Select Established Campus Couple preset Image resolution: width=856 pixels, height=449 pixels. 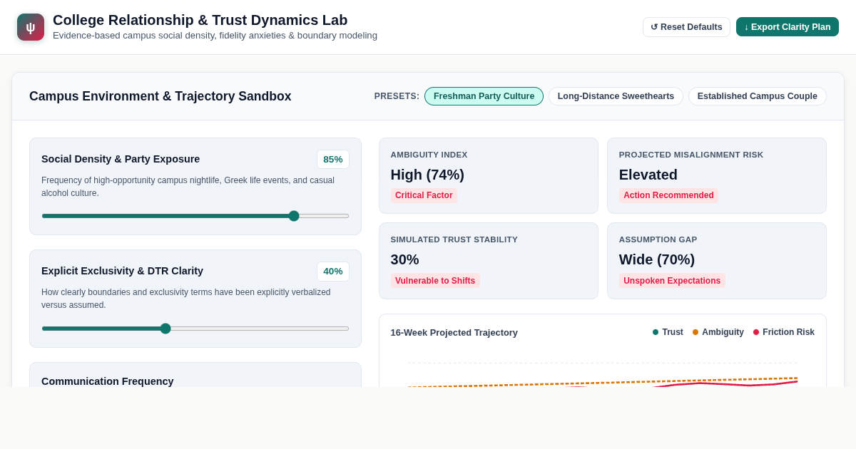coord(758,96)
